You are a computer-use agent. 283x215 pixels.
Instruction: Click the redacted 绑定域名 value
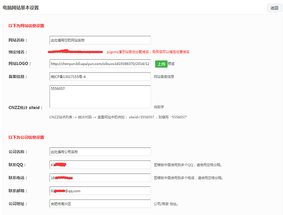coord(75,51)
